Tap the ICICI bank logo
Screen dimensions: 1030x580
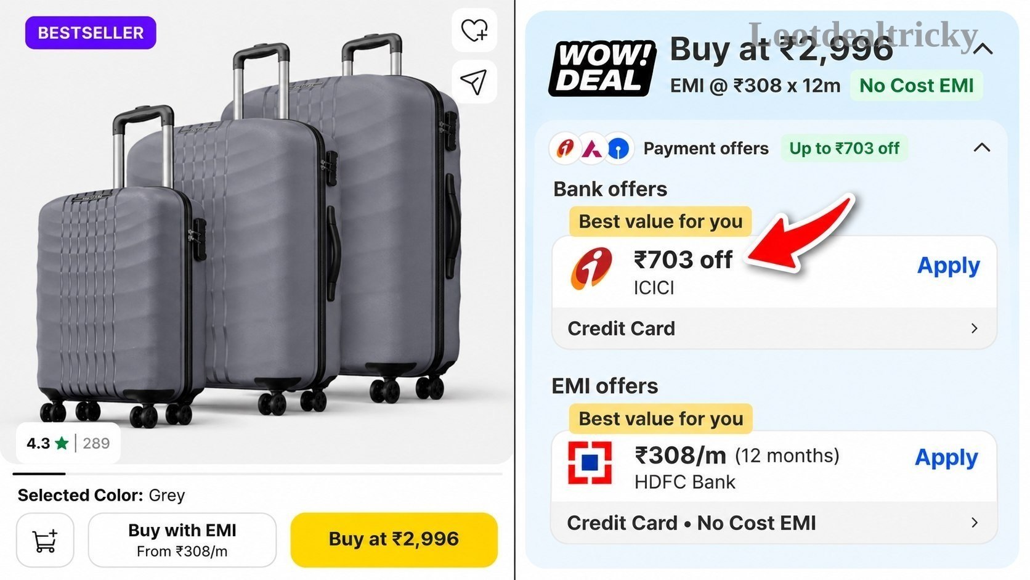(591, 269)
